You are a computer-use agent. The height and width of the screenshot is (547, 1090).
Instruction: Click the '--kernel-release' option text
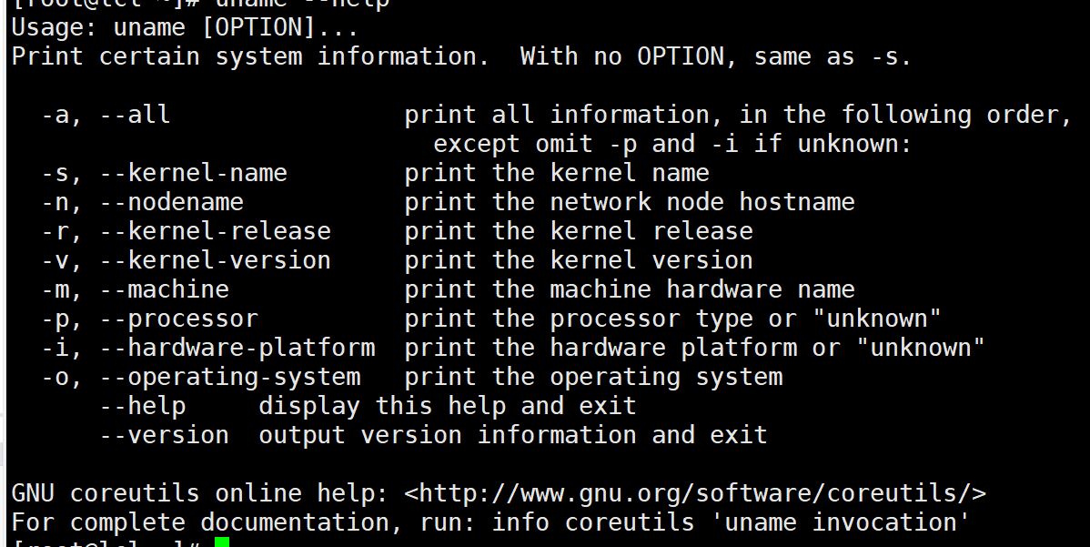216,231
